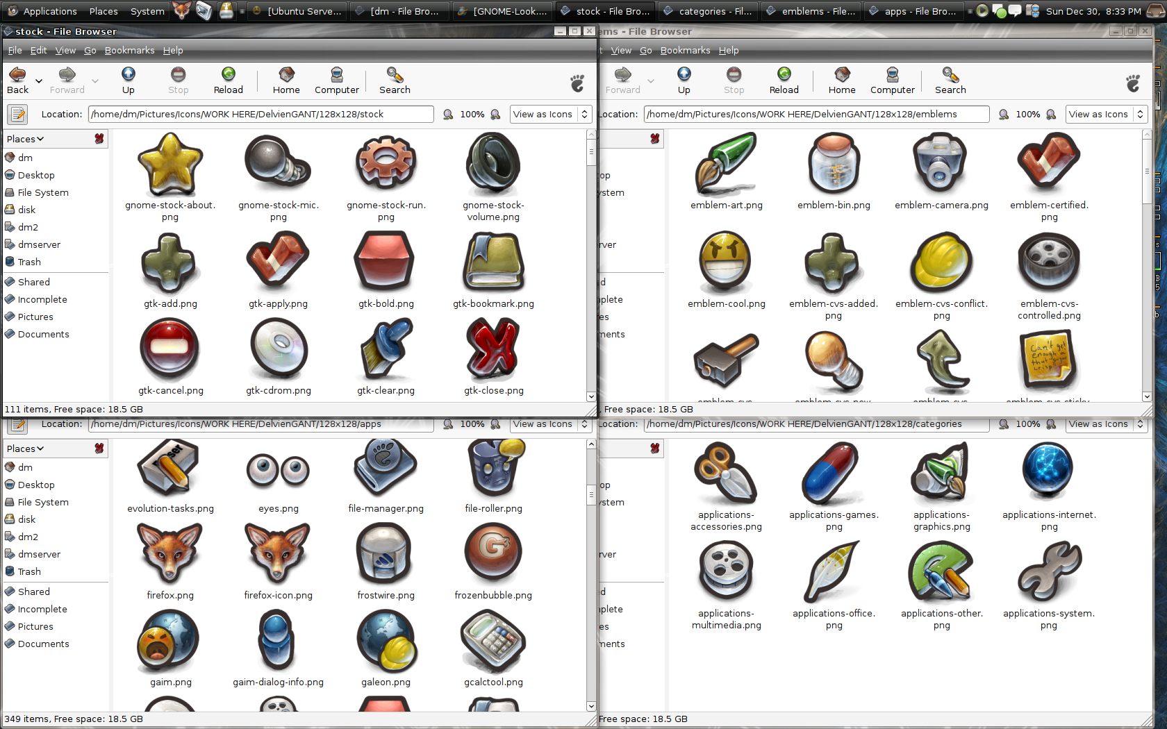Select emblem-cool.png smiley icon
The image size is (1167, 729).
tap(726, 262)
